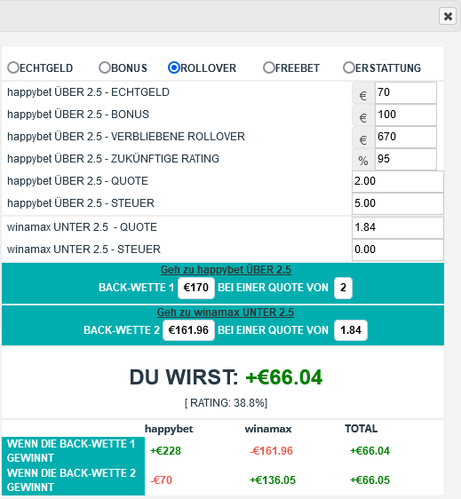Edit the happybet ÜBER 2.5 STEUER field
Viewport: 461px width, 499px height.
point(398,203)
